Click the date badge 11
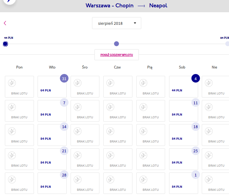The height and width of the screenshot is (196, 229). 196,103
